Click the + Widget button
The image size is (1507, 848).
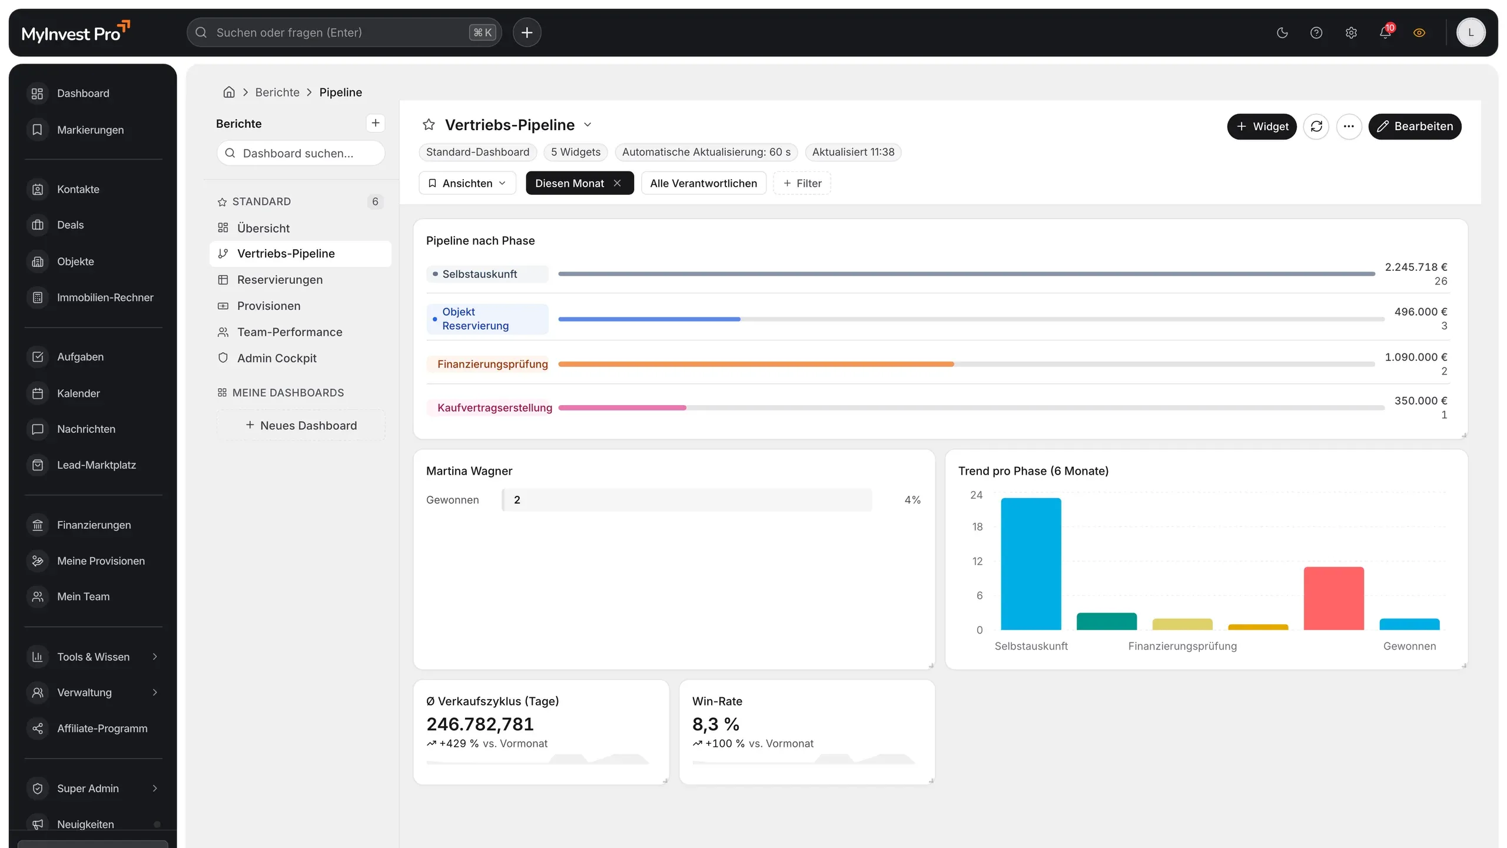(x=1262, y=127)
